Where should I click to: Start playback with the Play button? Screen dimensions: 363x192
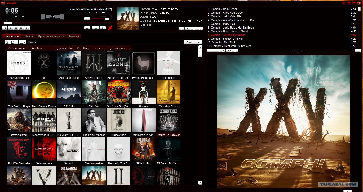tap(10, 28)
